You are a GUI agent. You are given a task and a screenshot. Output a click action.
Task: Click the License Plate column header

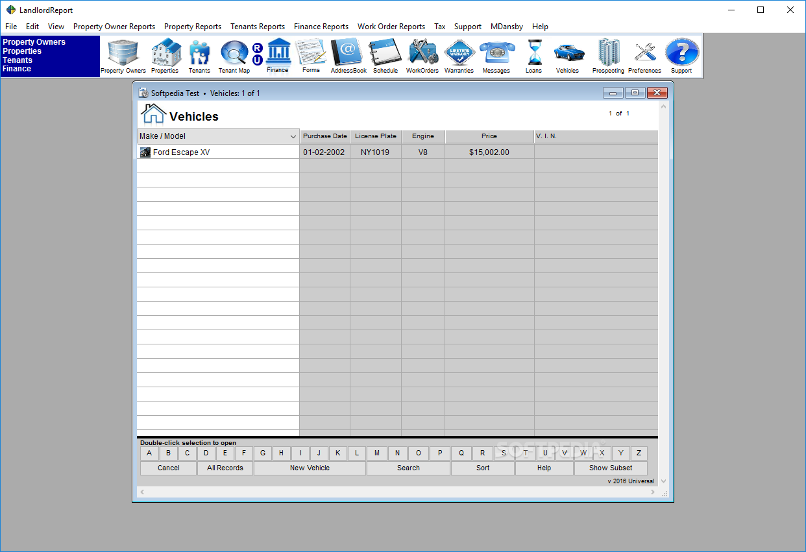pyautogui.click(x=376, y=136)
